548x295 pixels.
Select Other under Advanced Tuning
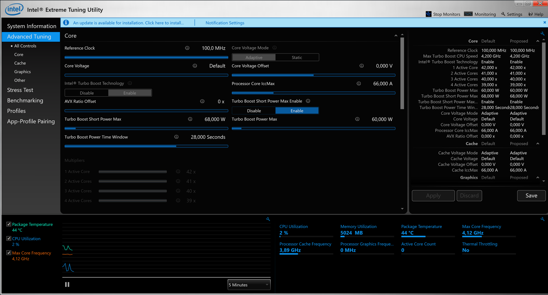(x=20, y=80)
